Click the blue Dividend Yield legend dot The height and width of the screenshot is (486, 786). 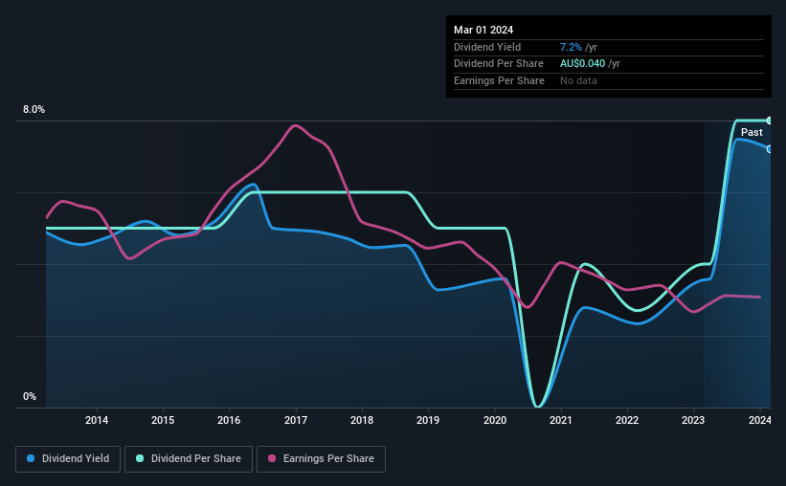coord(31,458)
